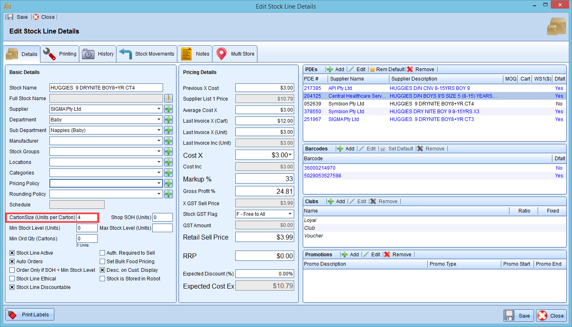
Task: Click the warning icon next to Full Stock Name
Action: pos(168,98)
